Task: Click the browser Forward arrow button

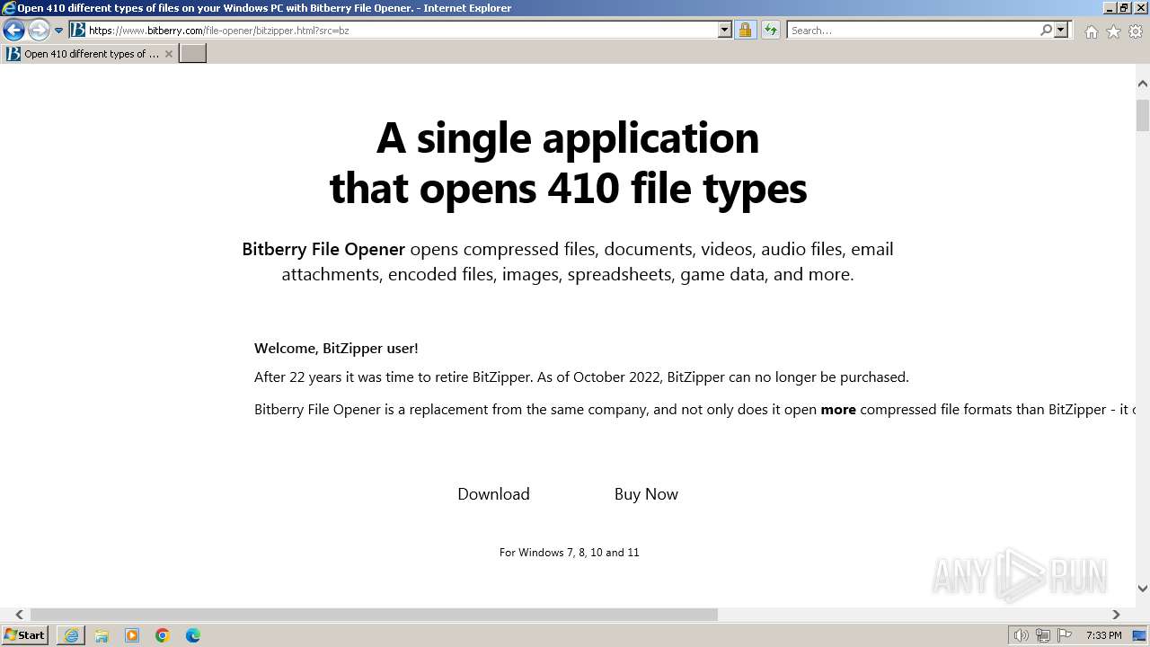Action: (x=39, y=31)
